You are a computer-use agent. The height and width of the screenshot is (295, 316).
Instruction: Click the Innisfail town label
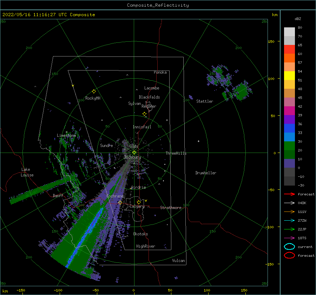click(142, 127)
